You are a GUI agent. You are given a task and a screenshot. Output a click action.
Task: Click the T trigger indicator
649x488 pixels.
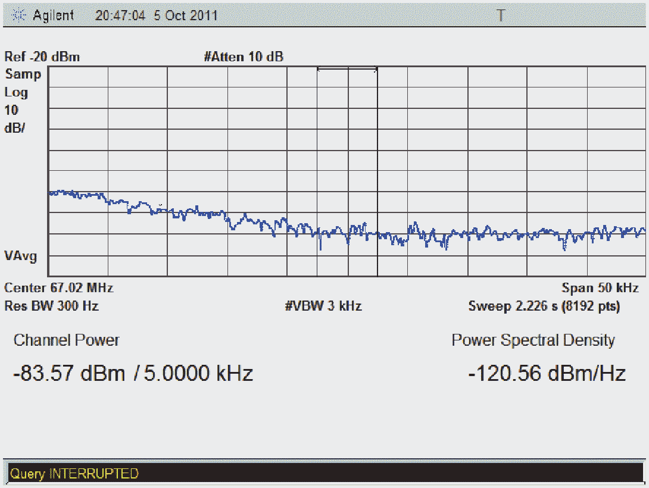(501, 16)
